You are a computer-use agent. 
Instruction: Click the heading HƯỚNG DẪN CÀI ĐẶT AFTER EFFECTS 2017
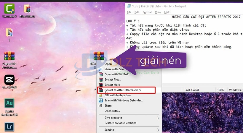click(206, 17)
